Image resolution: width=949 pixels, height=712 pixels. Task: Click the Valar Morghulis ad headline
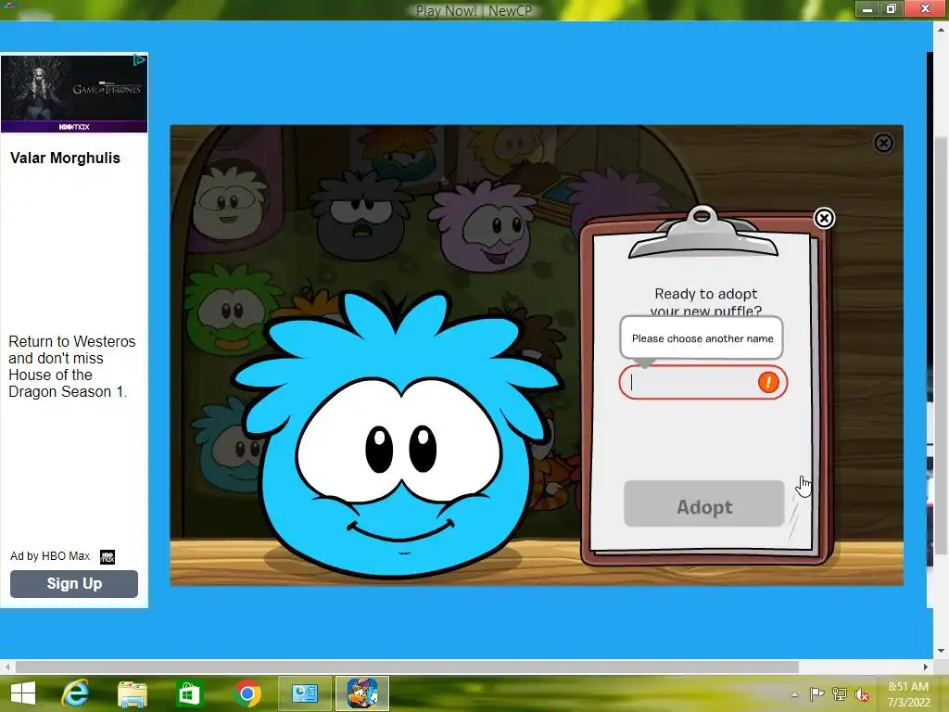(66, 158)
